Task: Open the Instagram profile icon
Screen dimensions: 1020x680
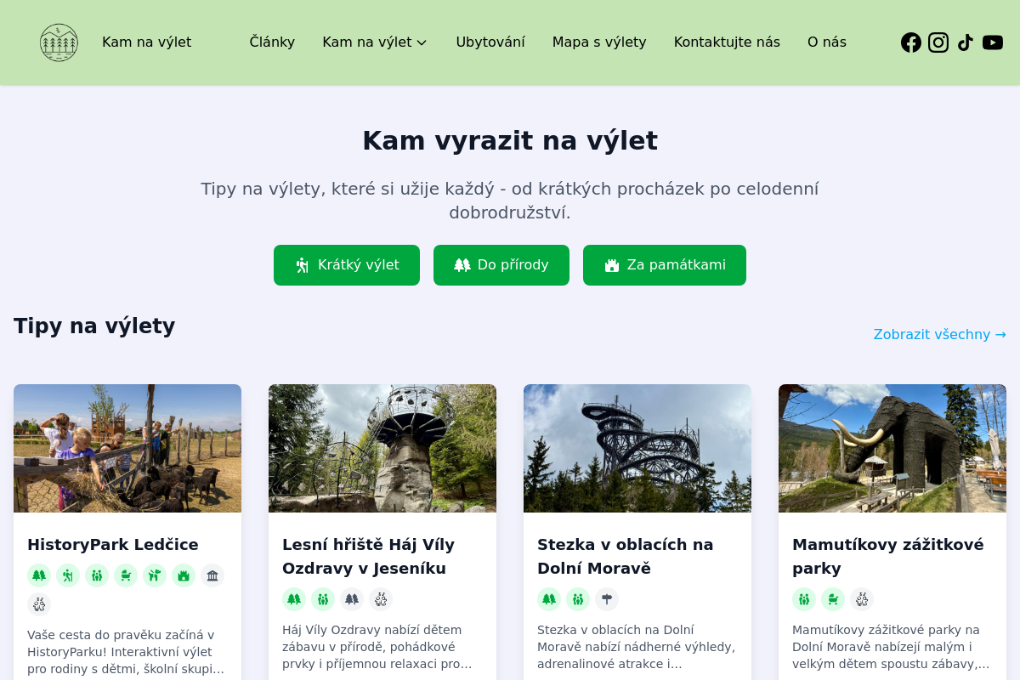Action: (x=938, y=42)
